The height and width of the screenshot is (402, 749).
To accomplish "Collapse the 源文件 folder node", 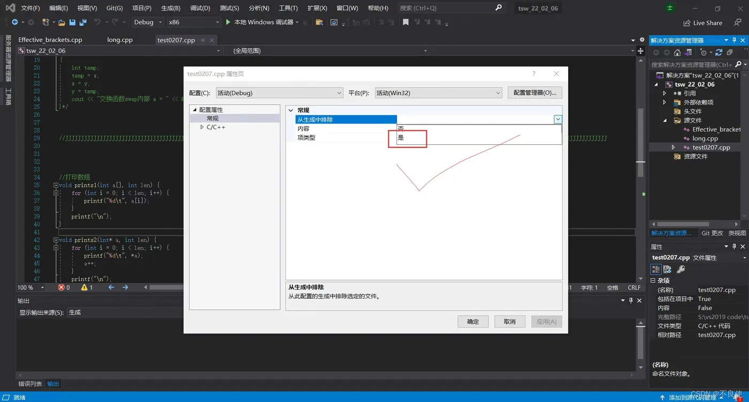I will 665,120.
